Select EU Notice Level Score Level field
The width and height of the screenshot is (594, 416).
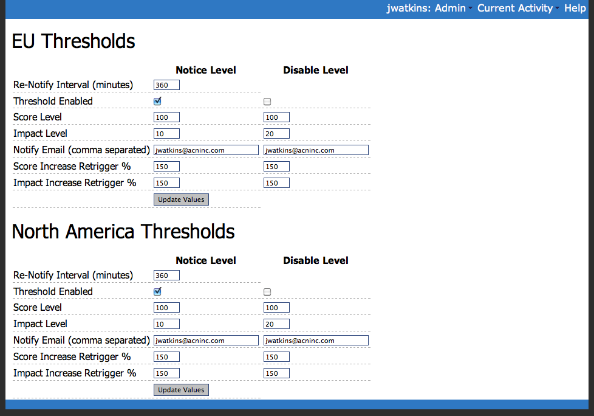166,117
